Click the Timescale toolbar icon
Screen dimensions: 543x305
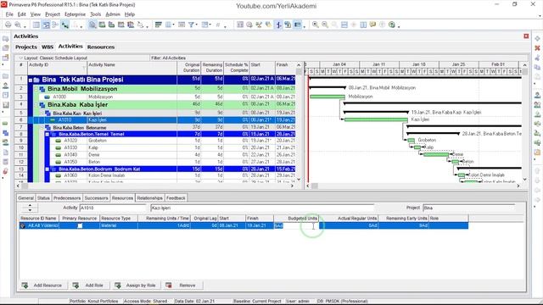click(x=181, y=25)
